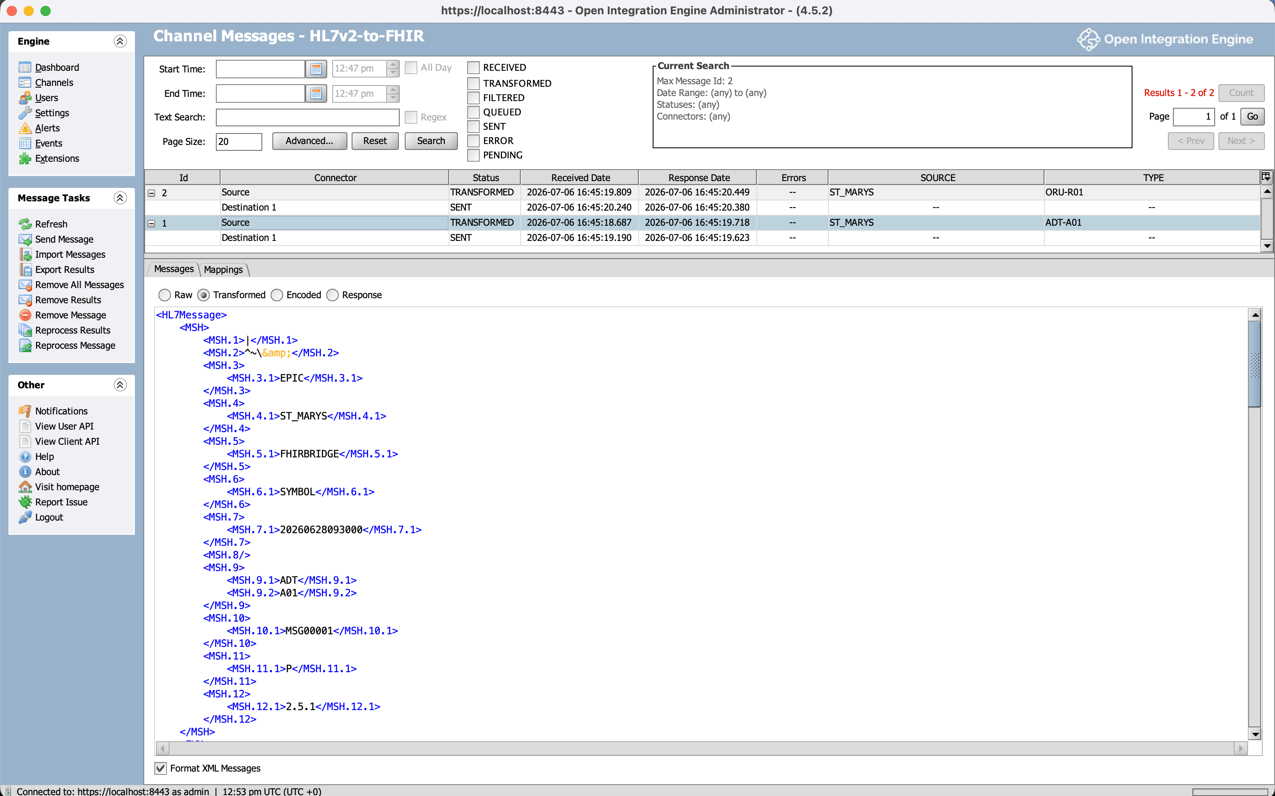Screen dimensions: 1275x796
Task: Open Alerts warning triangle icon
Action: pyautogui.click(x=25, y=128)
